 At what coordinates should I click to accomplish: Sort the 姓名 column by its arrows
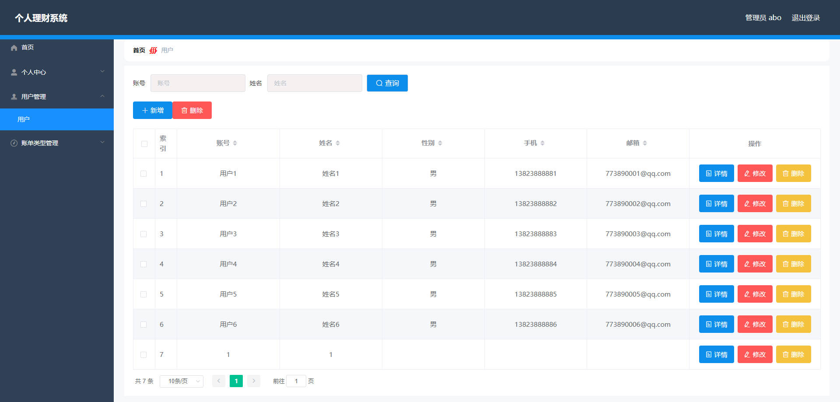tap(338, 143)
